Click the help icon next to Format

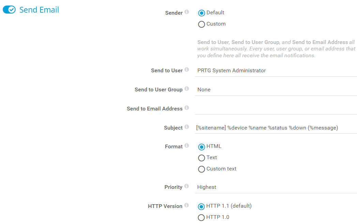pos(187,146)
